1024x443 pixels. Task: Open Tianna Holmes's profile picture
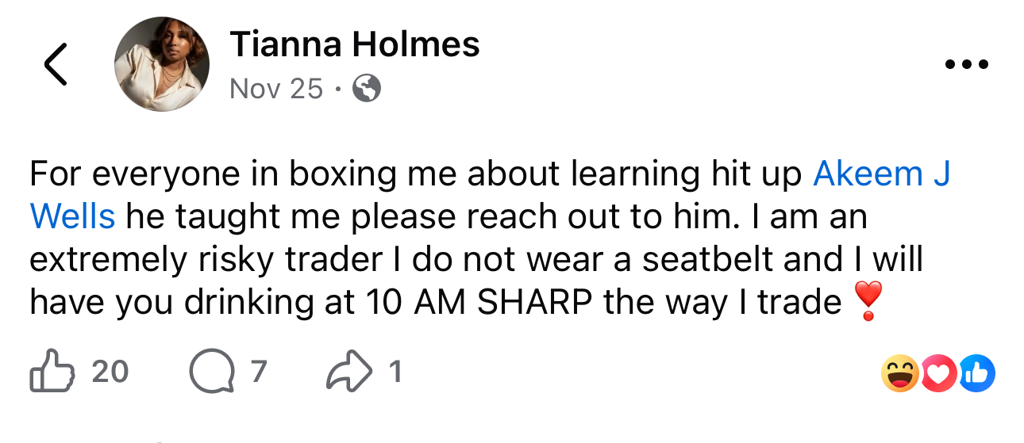coord(162,64)
